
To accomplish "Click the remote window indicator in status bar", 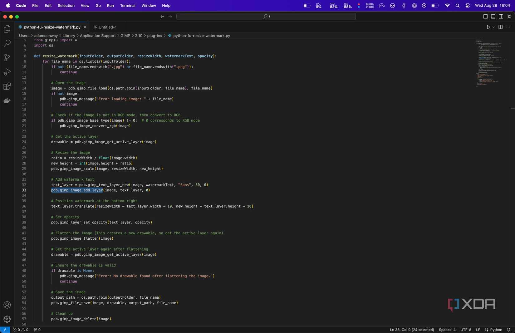I will click(x=5, y=330).
